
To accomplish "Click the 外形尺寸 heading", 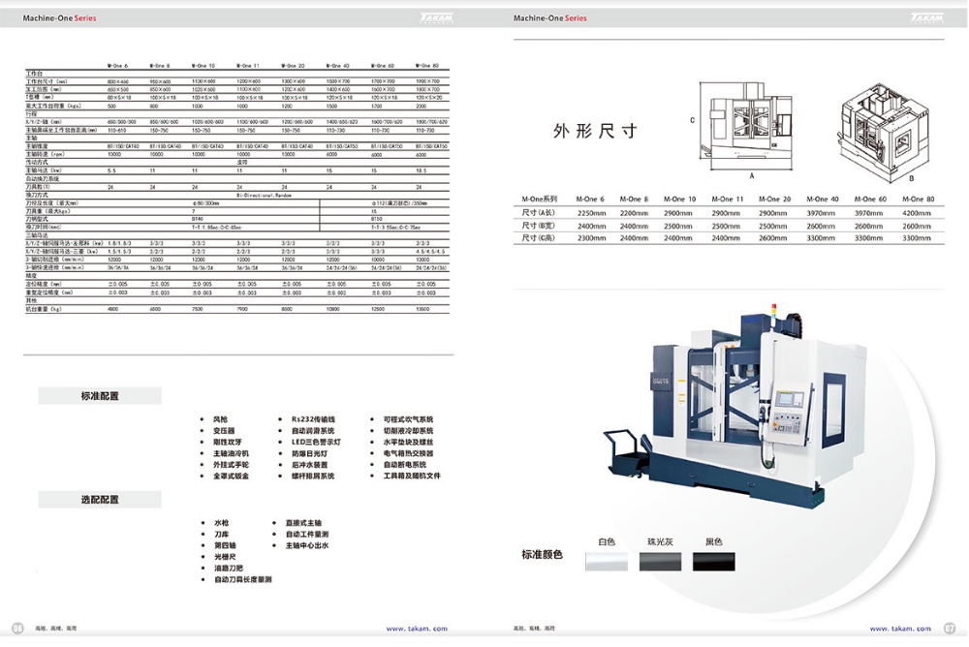I will (595, 131).
